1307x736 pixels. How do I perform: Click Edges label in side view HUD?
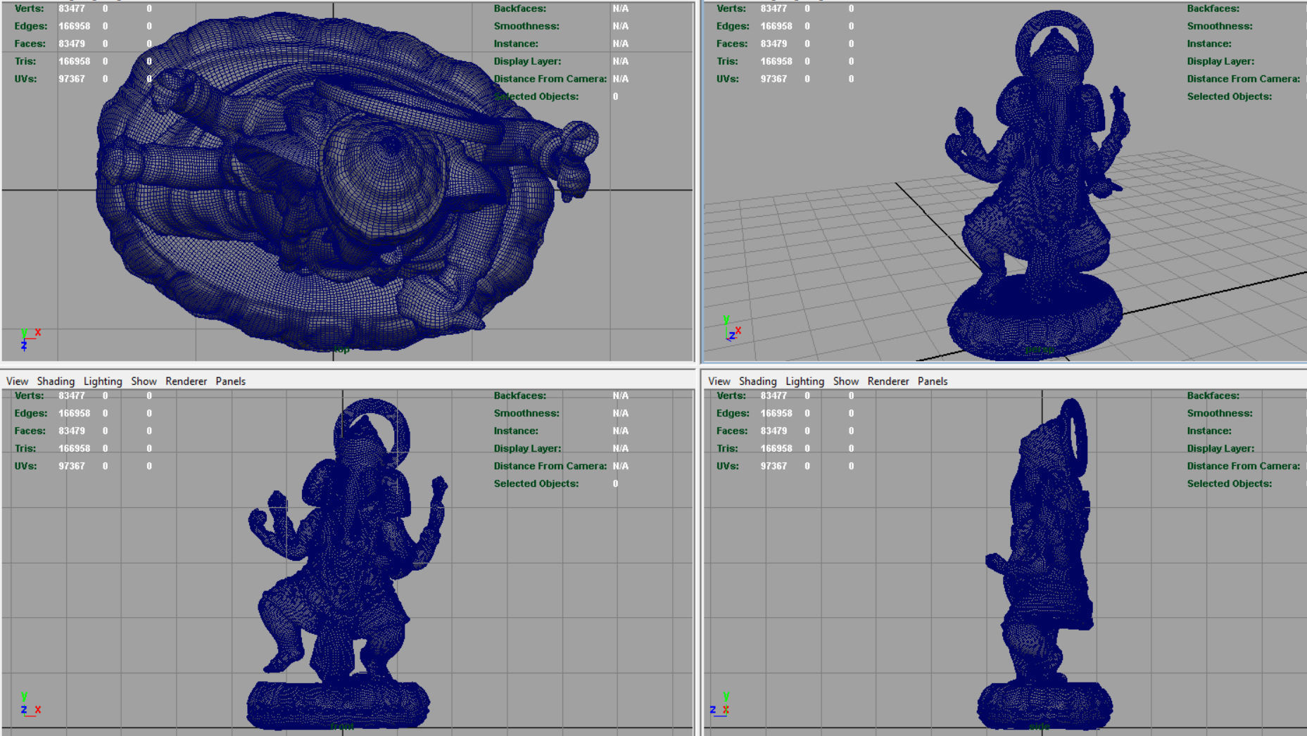tap(733, 413)
